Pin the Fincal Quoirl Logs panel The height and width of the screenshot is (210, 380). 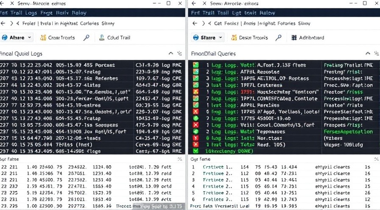(179, 53)
